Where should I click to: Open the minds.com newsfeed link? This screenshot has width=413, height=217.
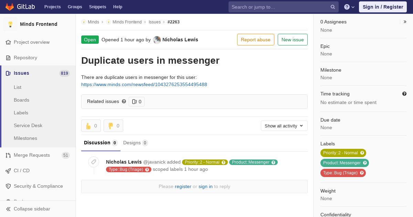click(x=144, y=84)
